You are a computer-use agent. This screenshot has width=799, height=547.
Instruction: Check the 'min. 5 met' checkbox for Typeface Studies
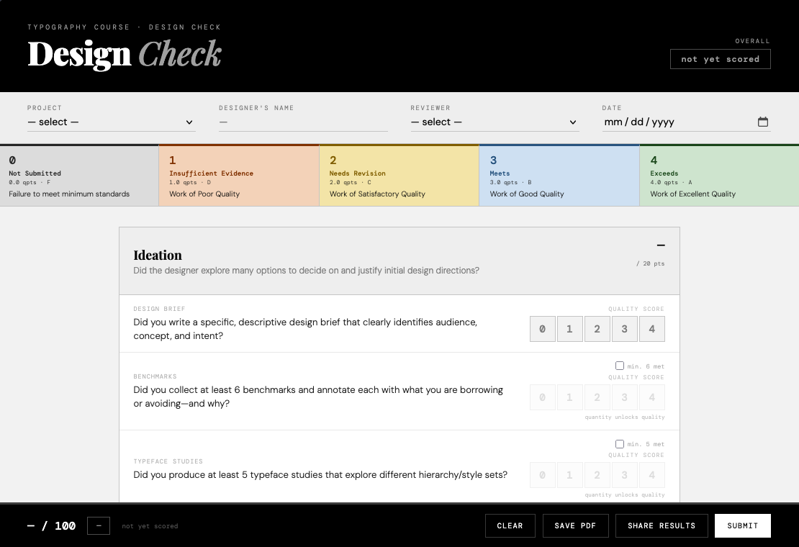[x=619, y=443]
